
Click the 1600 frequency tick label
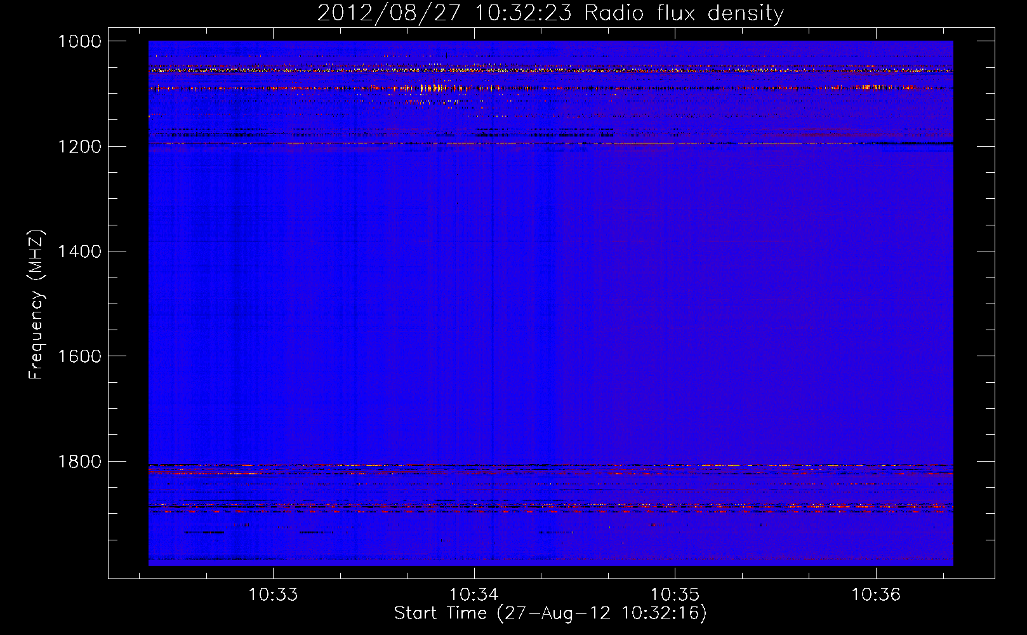coord(79,356)
